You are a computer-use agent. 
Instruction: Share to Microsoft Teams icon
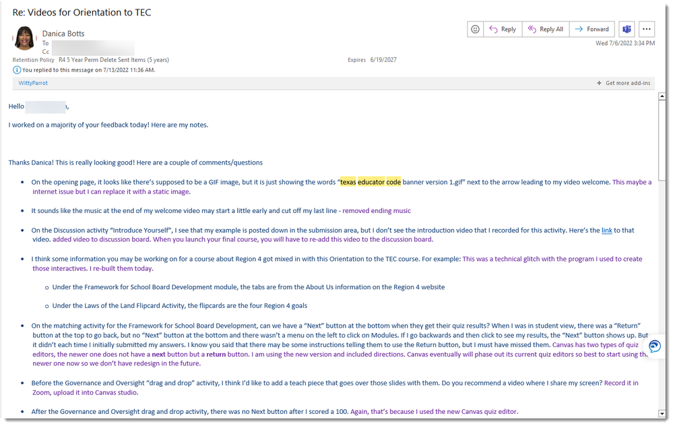(627, 29)
